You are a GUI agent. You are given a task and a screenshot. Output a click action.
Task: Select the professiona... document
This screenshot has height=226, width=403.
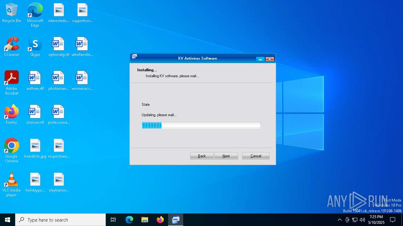click(x=59, y=115)
